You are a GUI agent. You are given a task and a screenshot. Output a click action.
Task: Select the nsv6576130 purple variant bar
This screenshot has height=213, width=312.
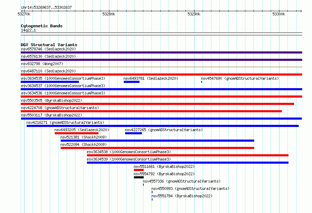(161, 60)
